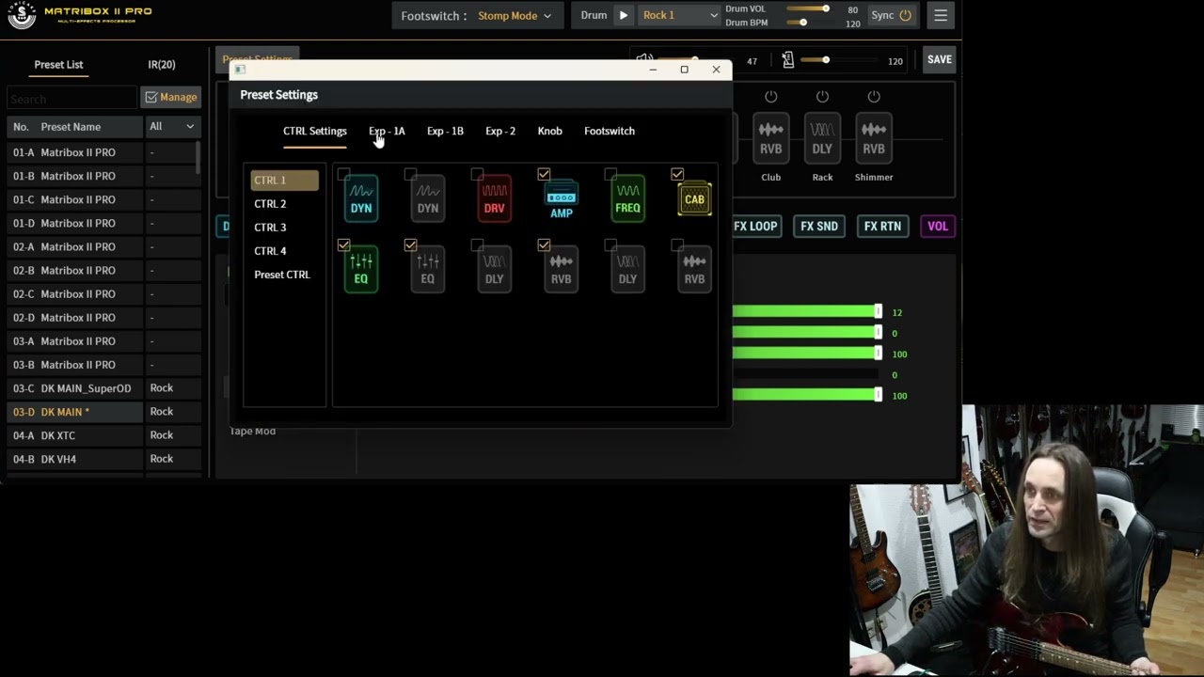This screenshot has height=677, width=1204.
Task: Select Preset CTRL in the side list
Action: 284,274
